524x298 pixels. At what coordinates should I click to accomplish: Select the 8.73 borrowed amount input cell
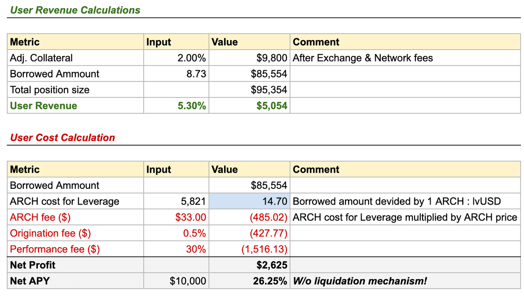176,74
